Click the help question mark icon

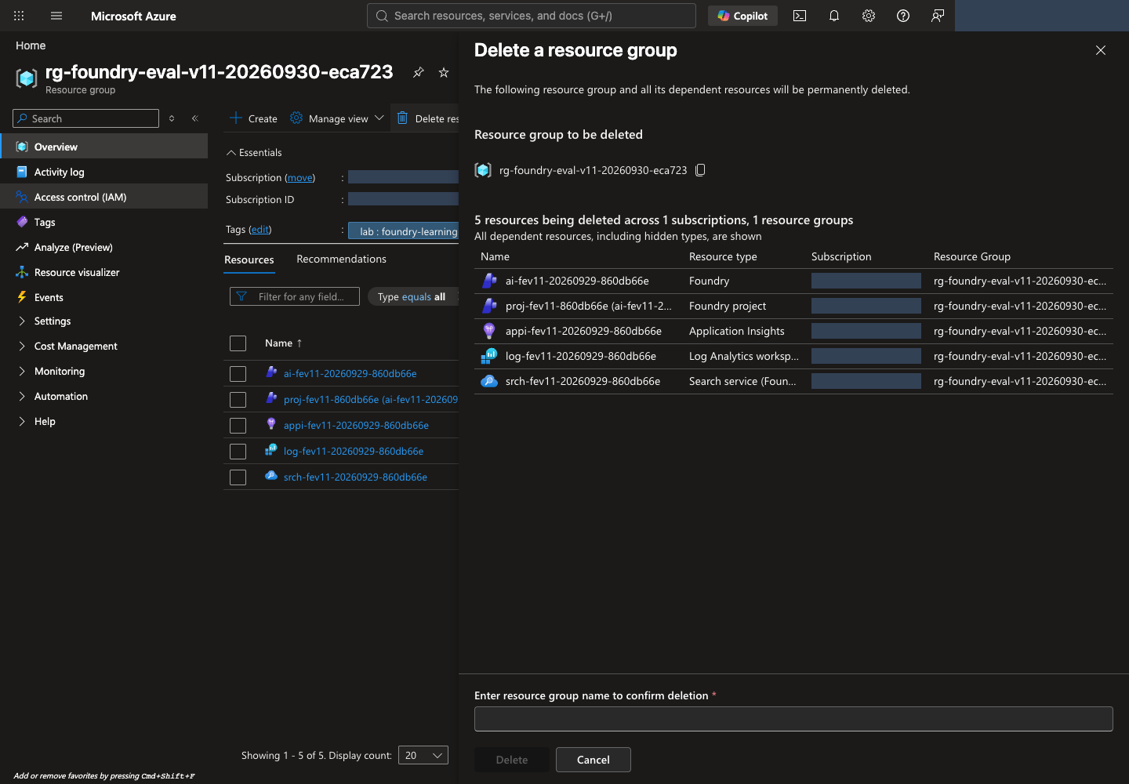[903, 16]
